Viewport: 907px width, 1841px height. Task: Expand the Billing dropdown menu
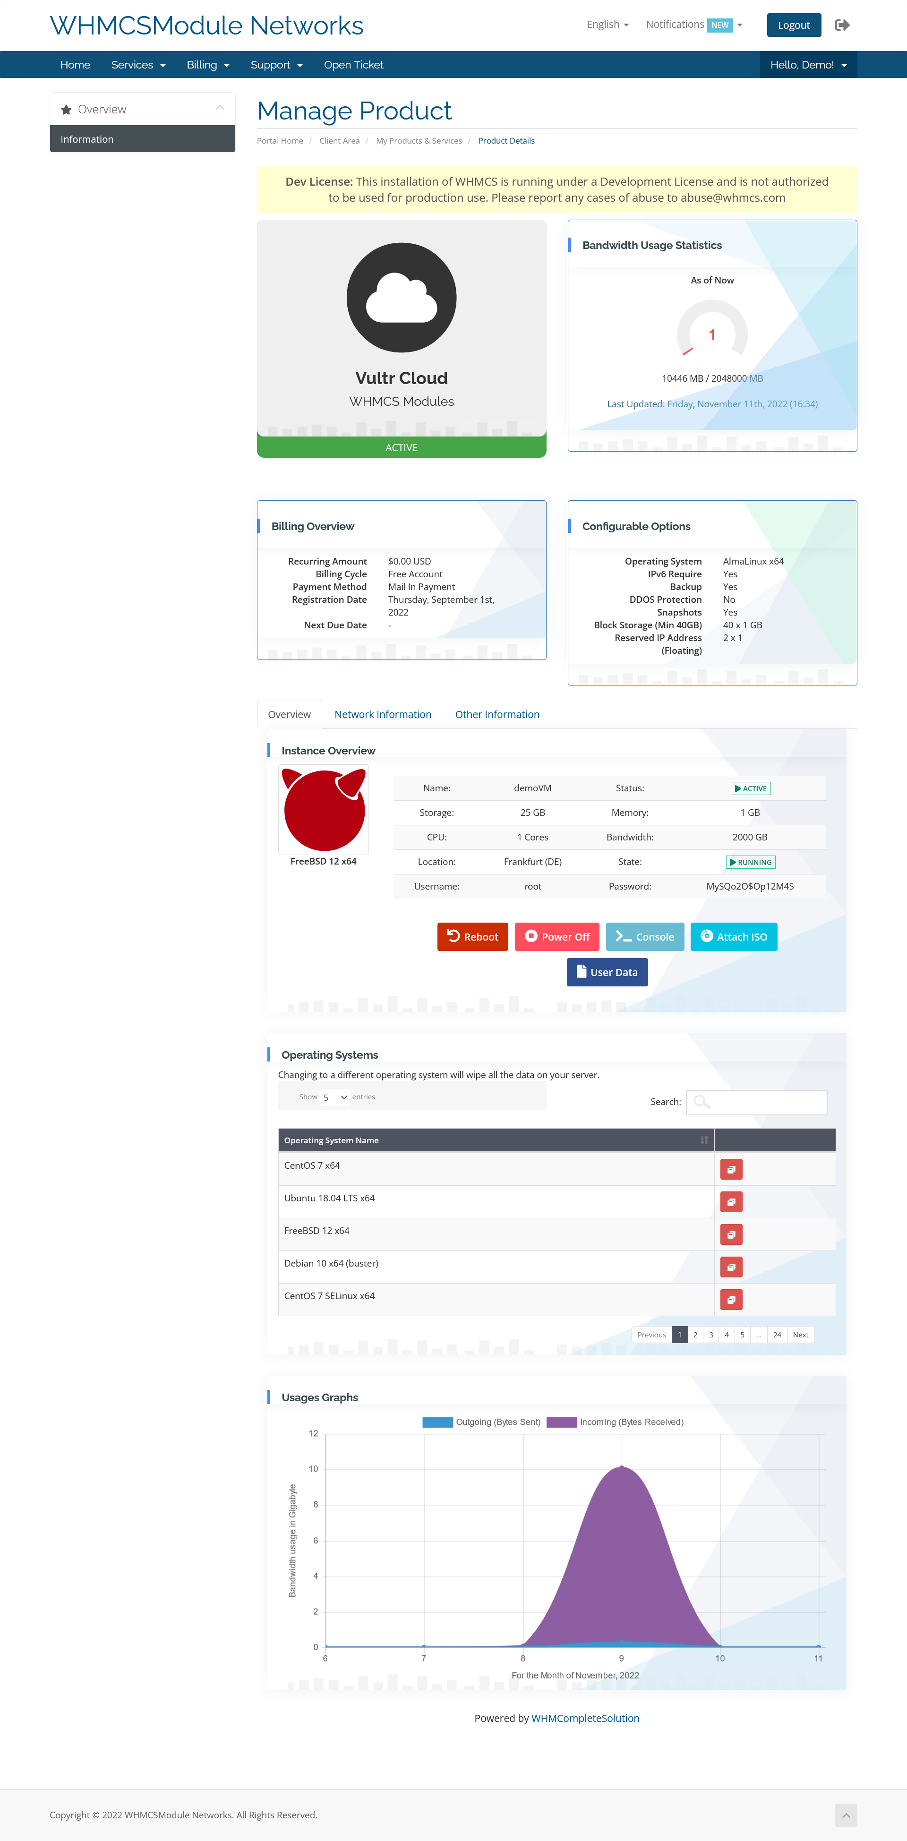pos(205,65)
